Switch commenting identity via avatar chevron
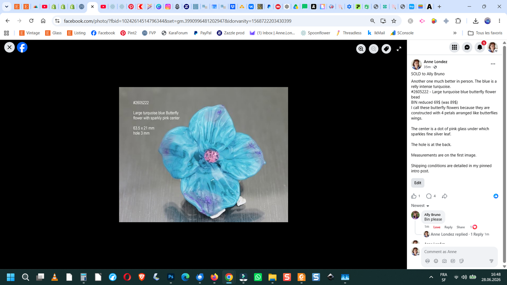 [x=418, y=254]
